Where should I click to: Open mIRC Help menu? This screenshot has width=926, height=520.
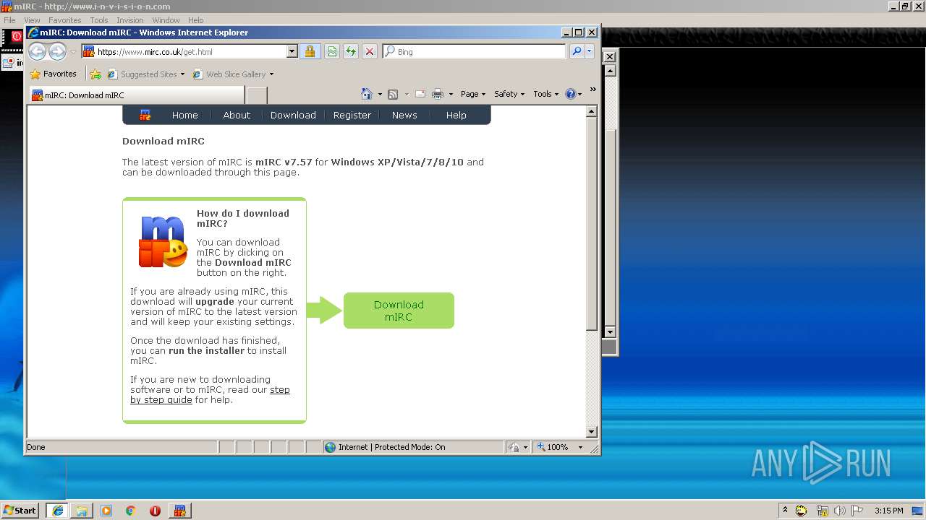coord(196,20)
